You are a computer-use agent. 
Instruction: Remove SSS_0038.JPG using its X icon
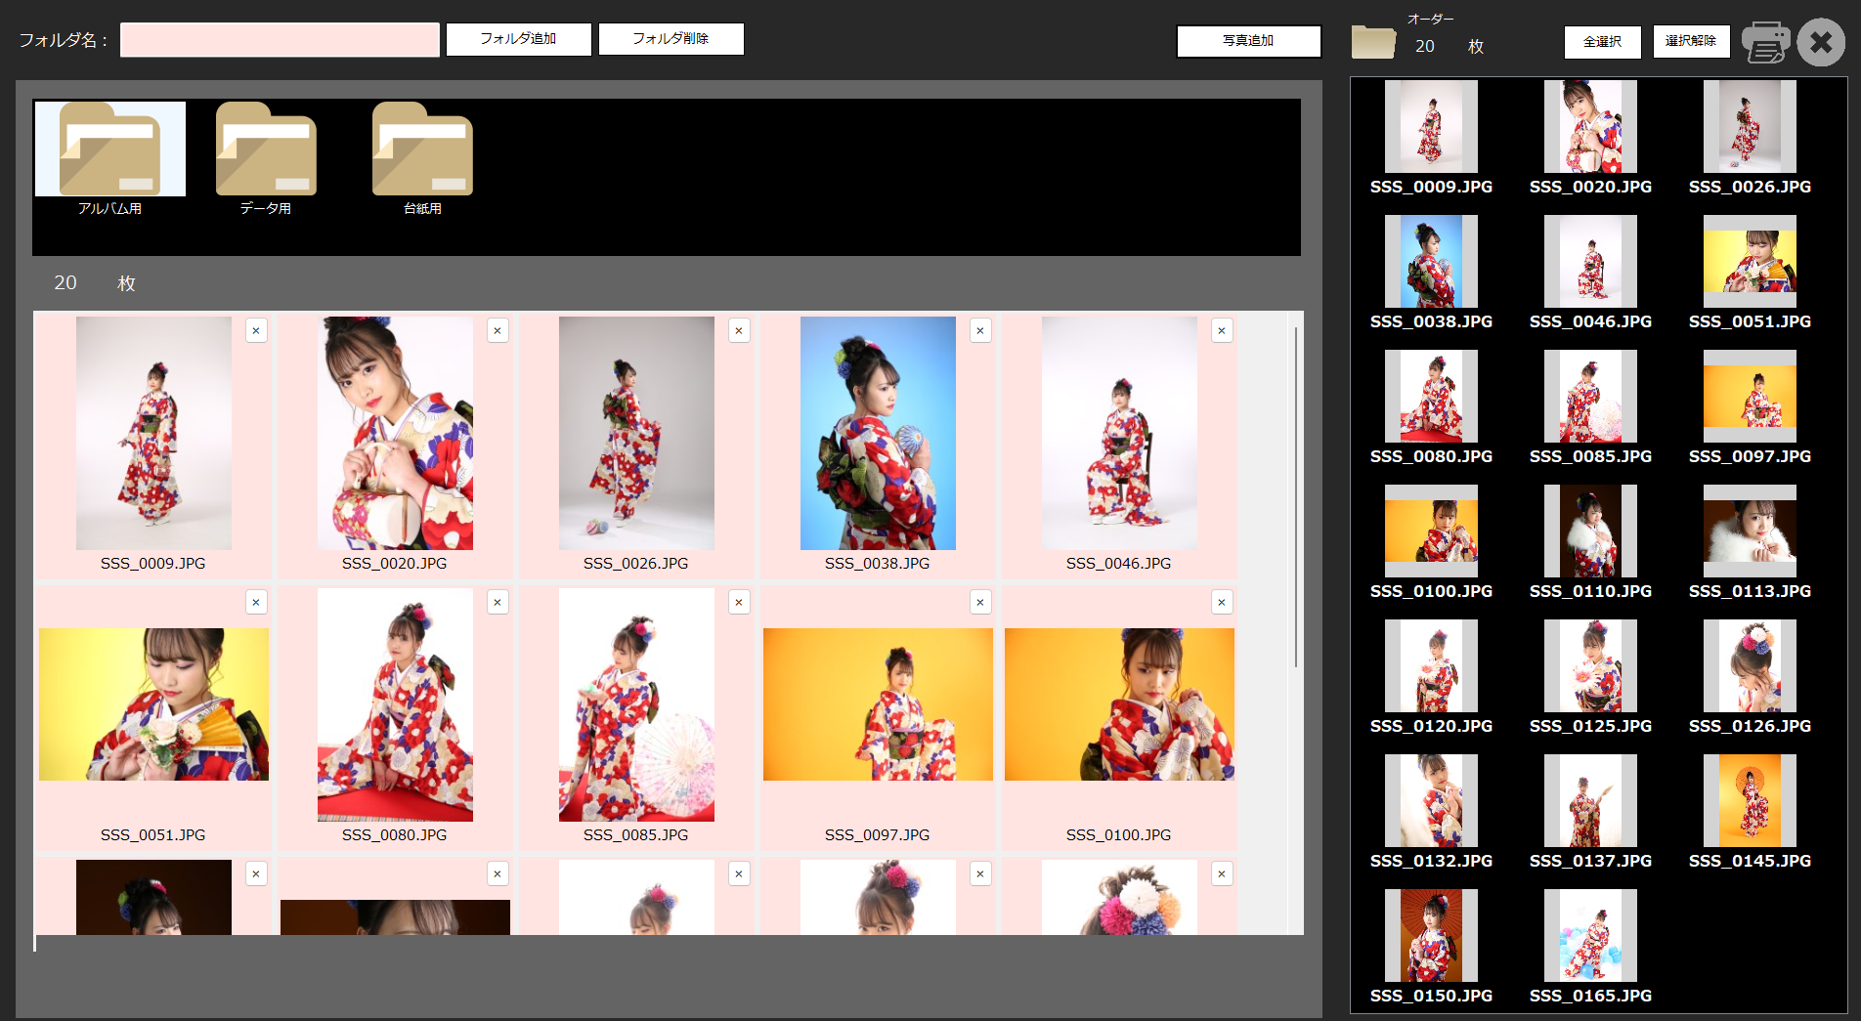click(x=980, y=331)
